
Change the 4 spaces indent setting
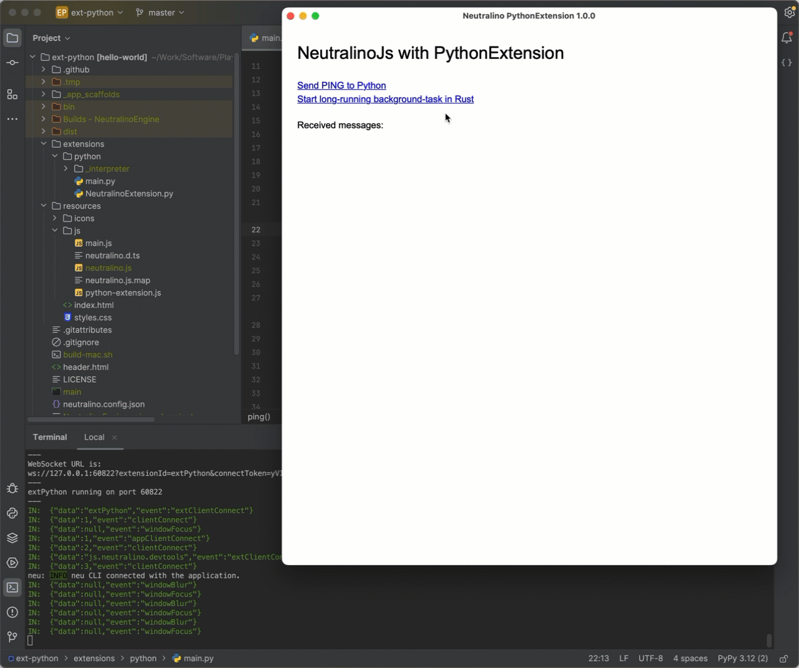[690, 659]
